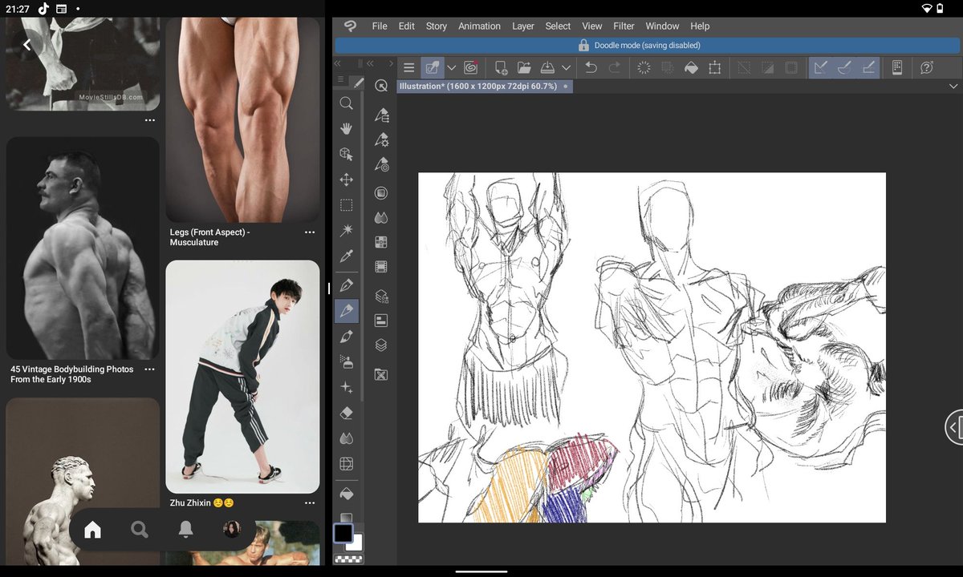
Task: Open the Sub Tool palette icon
Action: [x=381, y=115]
